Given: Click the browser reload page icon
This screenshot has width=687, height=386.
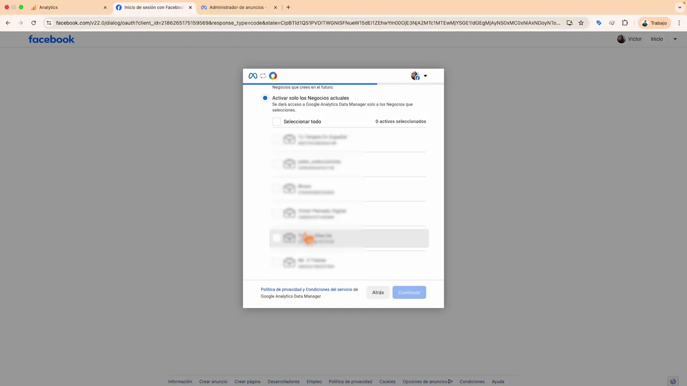Looking at the screenshot, I should 33,23.
